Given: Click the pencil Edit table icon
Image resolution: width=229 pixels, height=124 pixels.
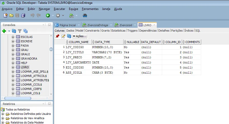Looking at the screenshot, I should click(x=63, y=36).
